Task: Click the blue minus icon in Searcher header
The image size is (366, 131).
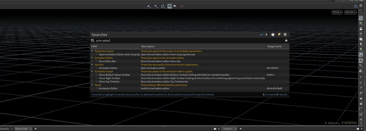Action: 261,35
